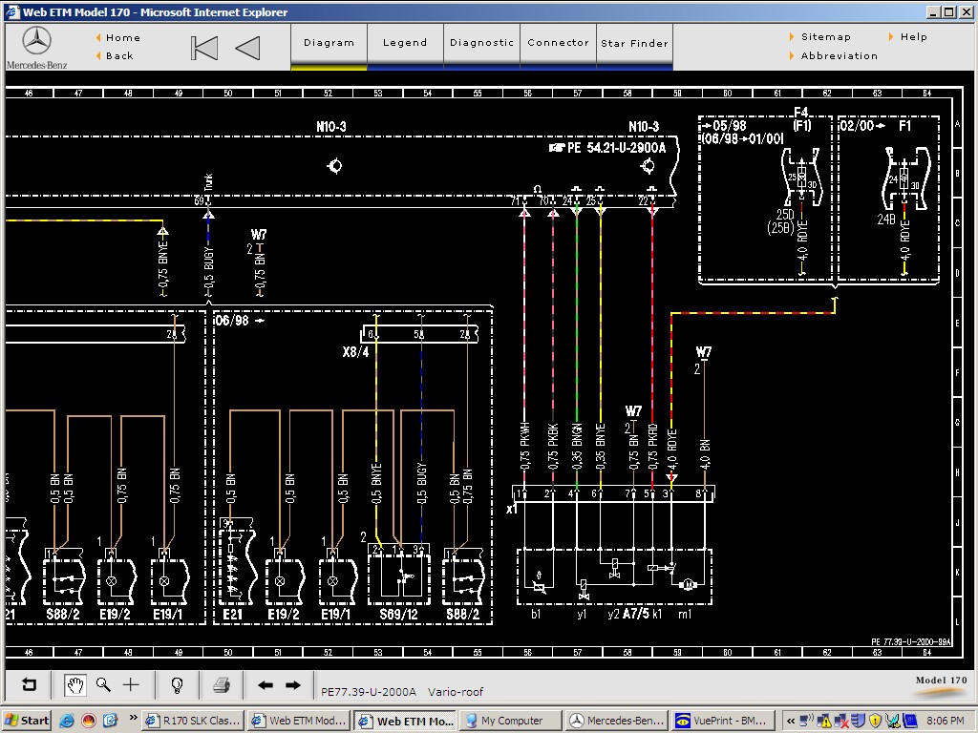Go to Home link
The height and width of the screenshot is (733, 978).
click(118, 37)
